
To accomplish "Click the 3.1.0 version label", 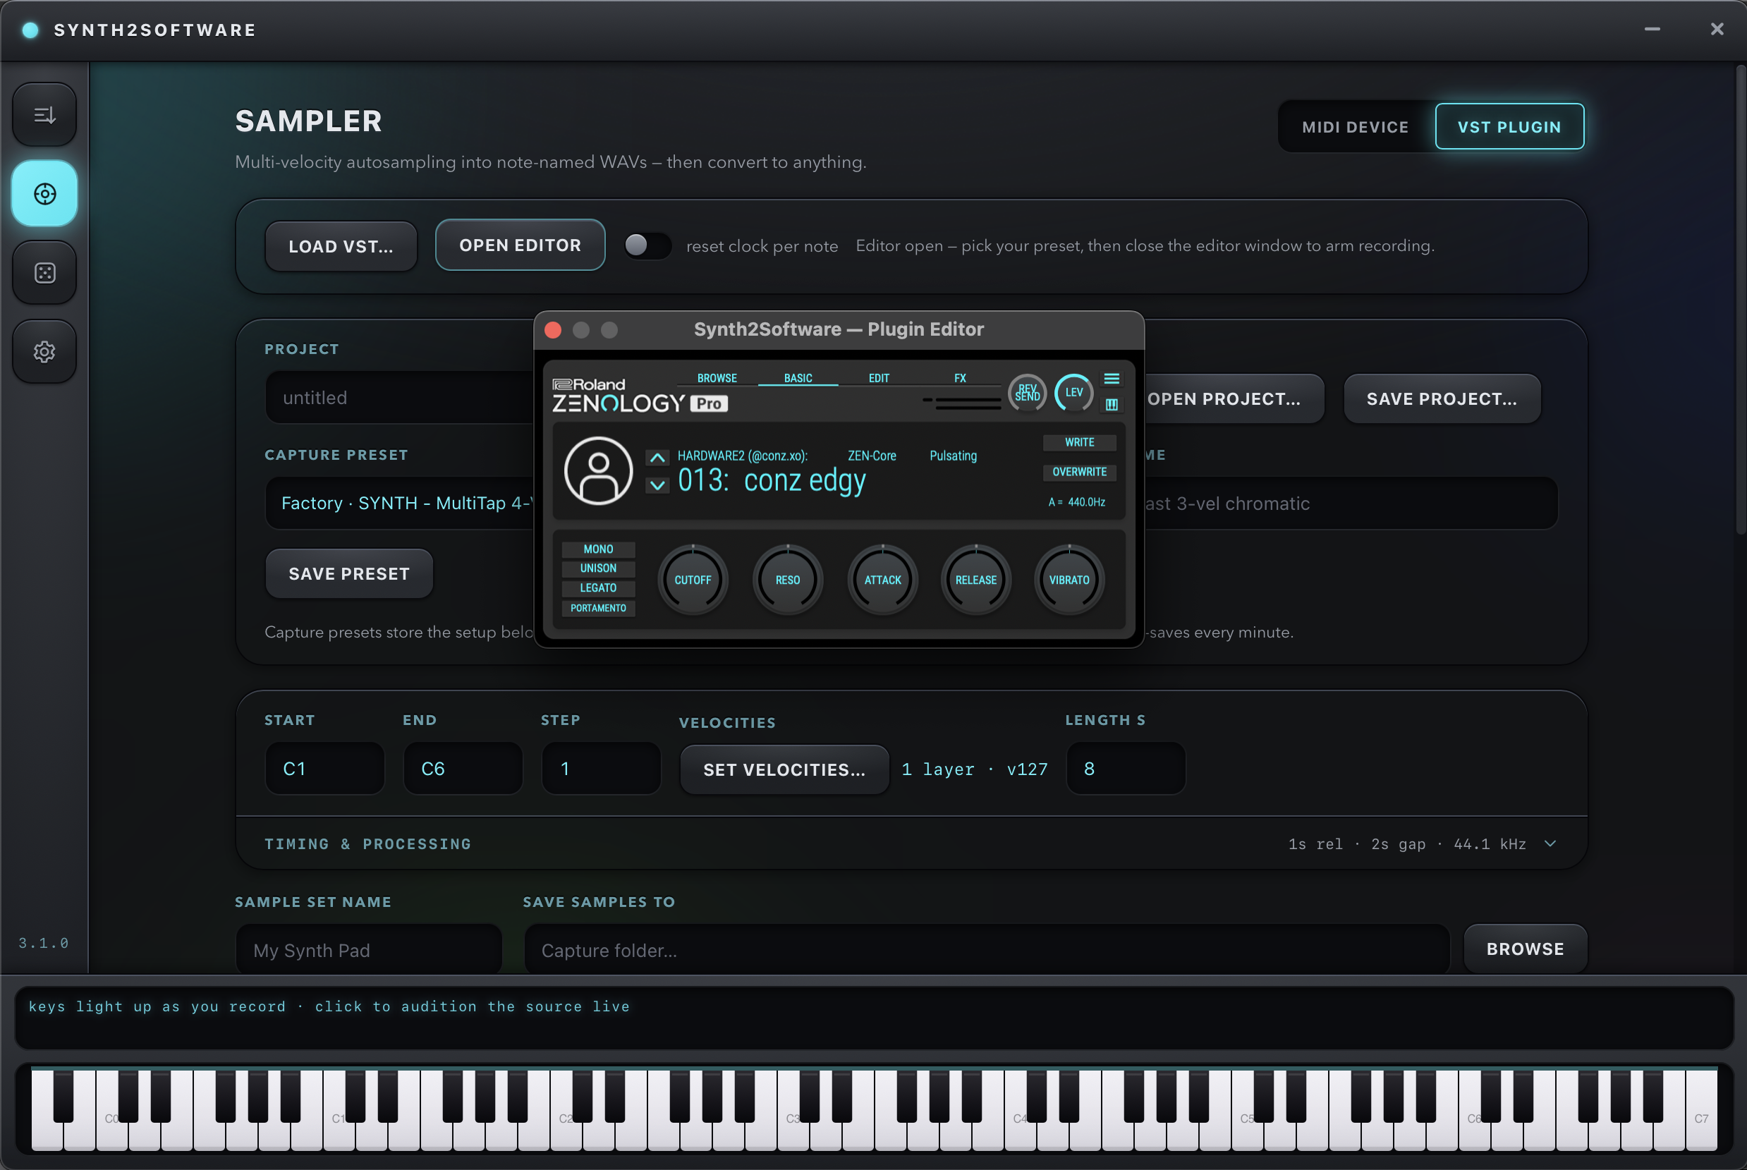I will [x=43, y=943].
